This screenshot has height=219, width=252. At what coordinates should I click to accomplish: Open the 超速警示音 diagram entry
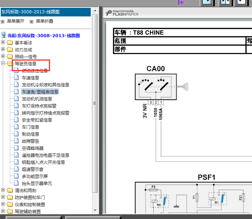tap(32, 169)
